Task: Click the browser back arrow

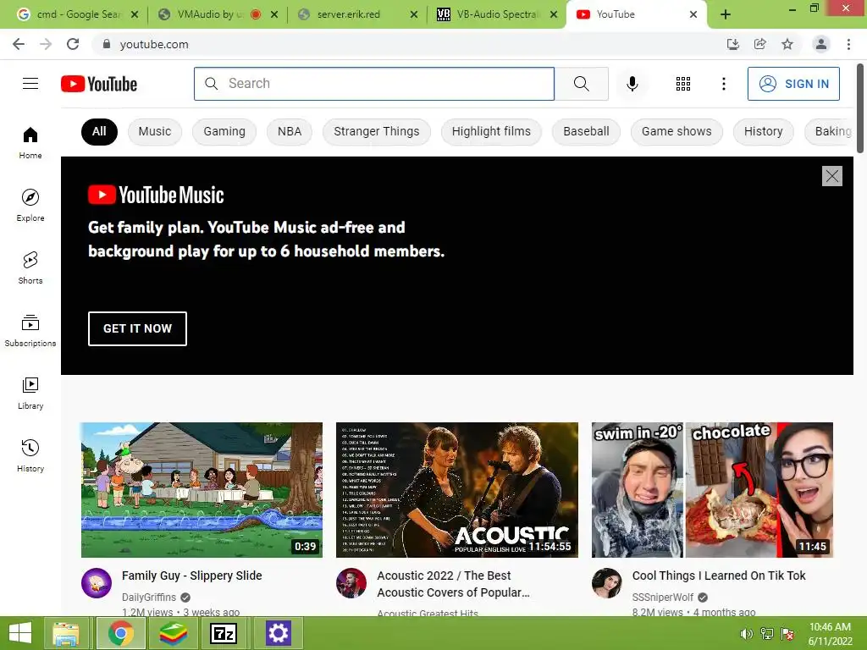Action: 19,44
